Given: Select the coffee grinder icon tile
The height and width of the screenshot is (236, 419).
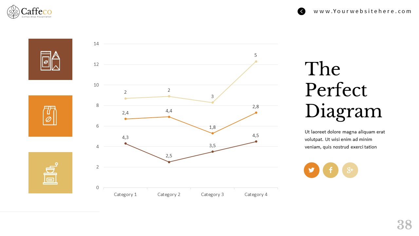Looking at the screenshot, I should 50,173.
